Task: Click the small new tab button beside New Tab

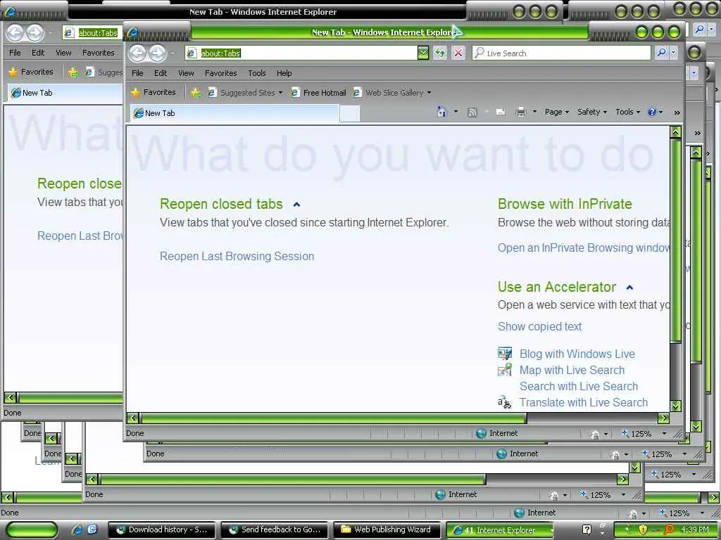Action: pos(349,113)
